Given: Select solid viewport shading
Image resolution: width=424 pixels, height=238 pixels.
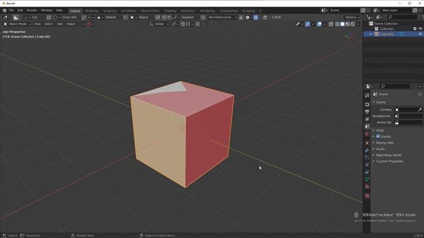Looking at the screenshot, I should 343,24.
